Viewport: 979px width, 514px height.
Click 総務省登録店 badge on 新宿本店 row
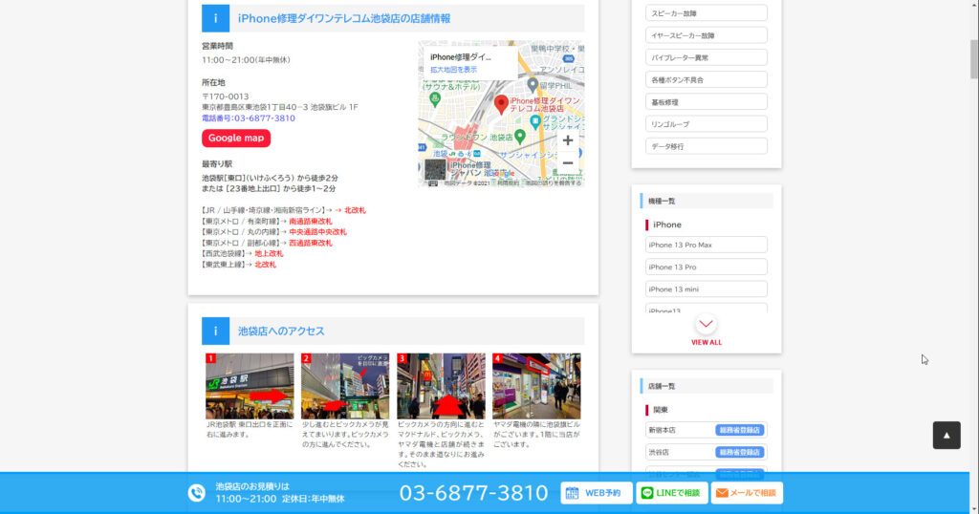[739, 430]
